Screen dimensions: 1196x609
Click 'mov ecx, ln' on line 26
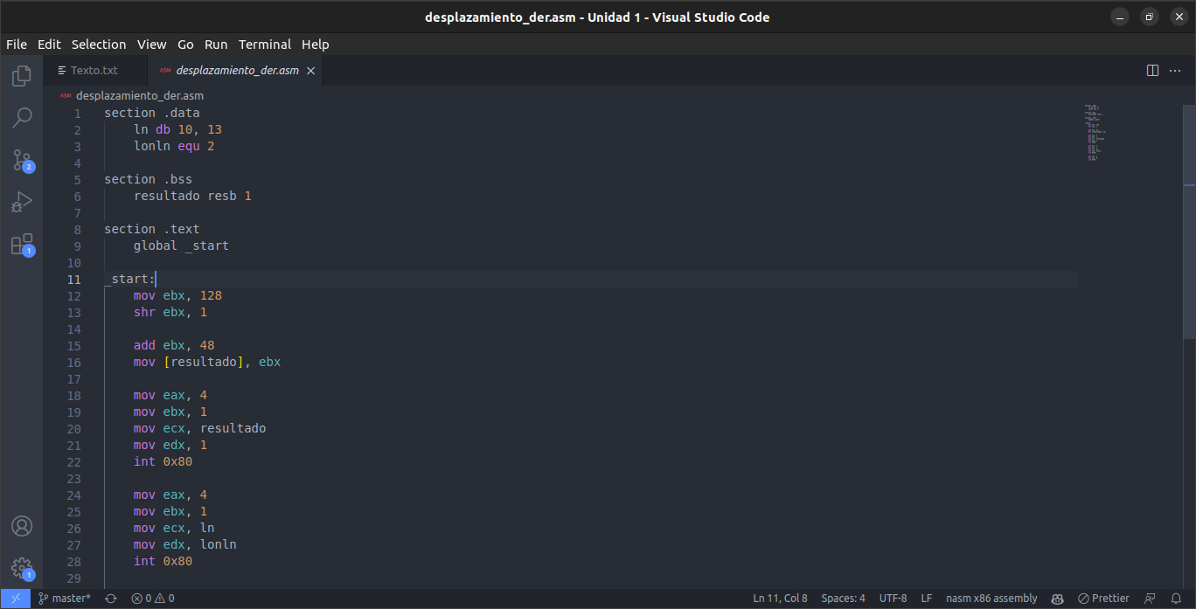coord(174,528)
